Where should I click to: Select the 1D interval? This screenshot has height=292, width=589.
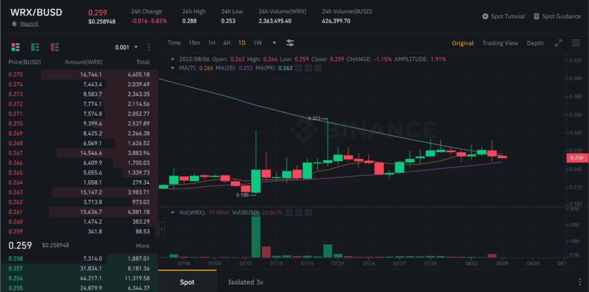click(x=242, y=43)
